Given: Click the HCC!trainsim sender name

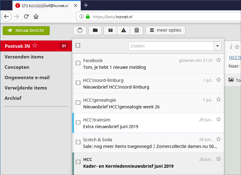Looking at the screenshot, I should pyautogui.click(x=97, y=120).
